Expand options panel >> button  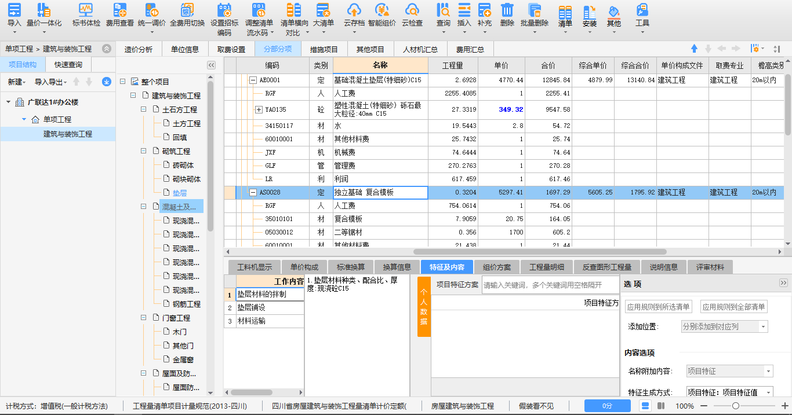click(x=783, y=283)
